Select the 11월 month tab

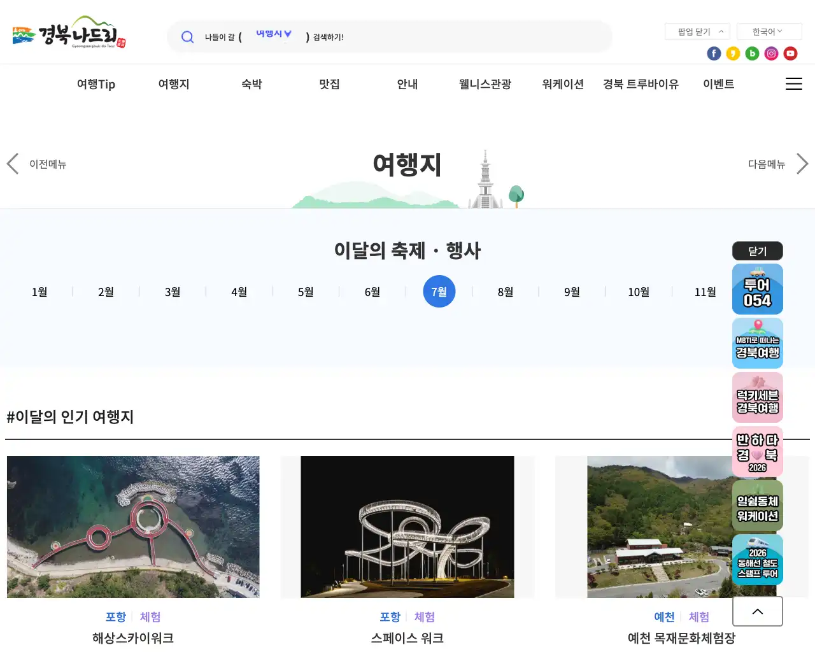[x=705, y=292]
